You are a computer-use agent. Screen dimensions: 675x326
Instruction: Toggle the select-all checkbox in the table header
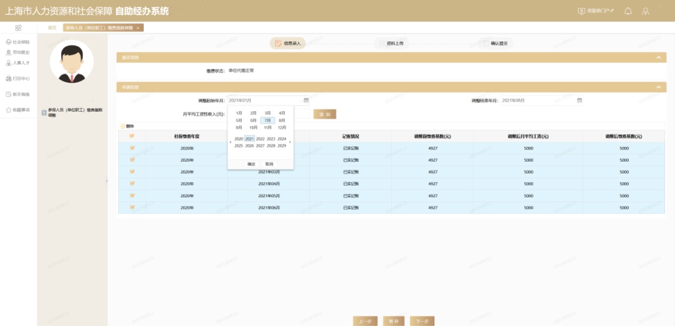click(x=132, y=136)
